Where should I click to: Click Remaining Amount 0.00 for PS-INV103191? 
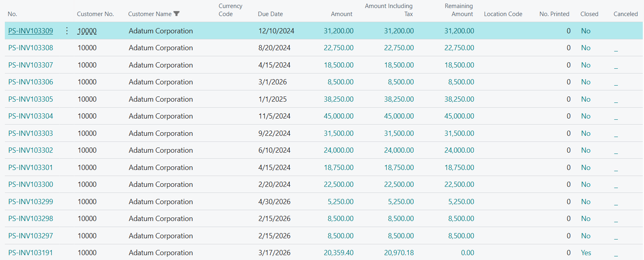468,253
